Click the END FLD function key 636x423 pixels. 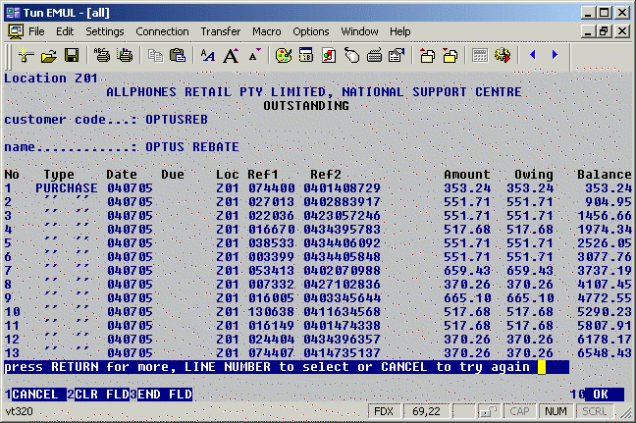(164, 395)
